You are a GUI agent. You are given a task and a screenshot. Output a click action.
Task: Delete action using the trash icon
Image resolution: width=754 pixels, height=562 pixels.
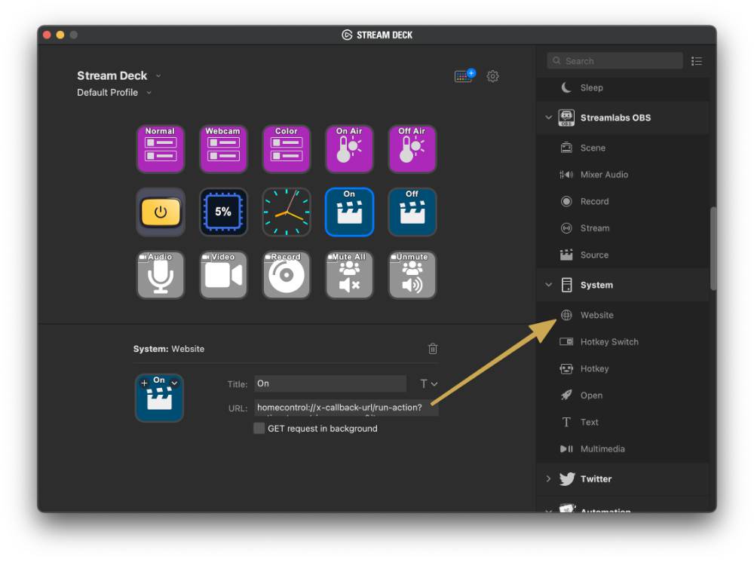click(433, 349)
